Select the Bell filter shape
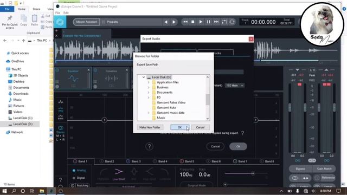This screenshot has height=195, width=347. pyautogui.click(x=134, y=174)
